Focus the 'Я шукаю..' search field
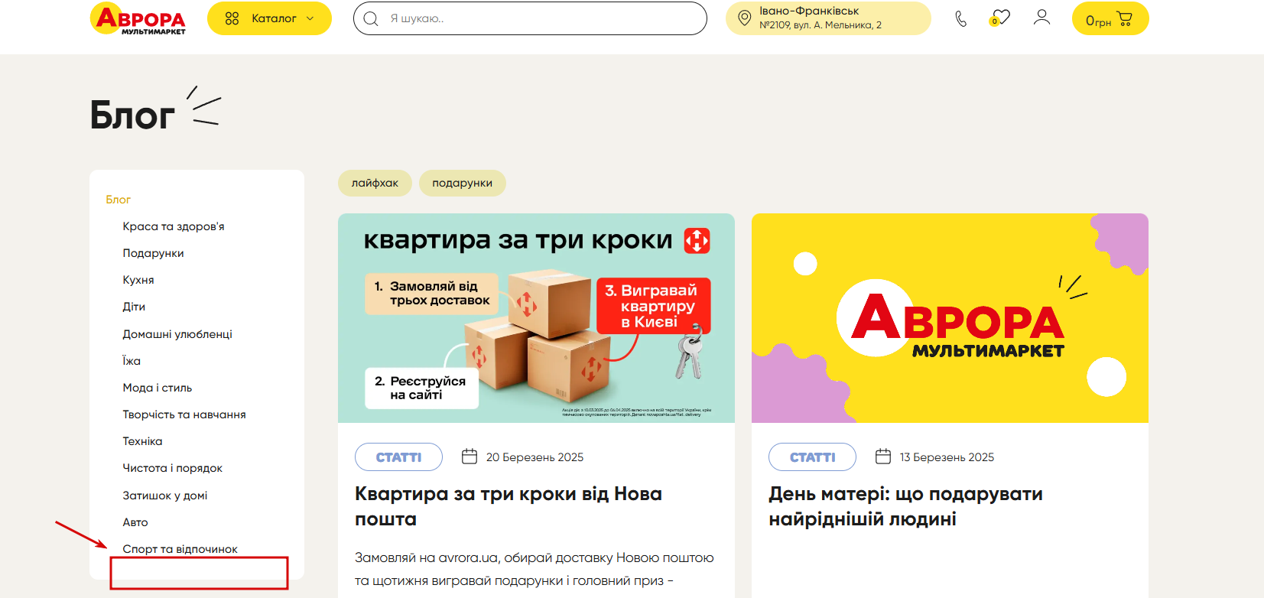 tap(530, 18)
